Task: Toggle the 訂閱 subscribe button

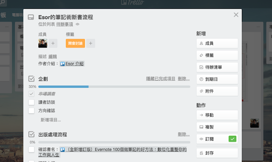Action: coord(217,139)
